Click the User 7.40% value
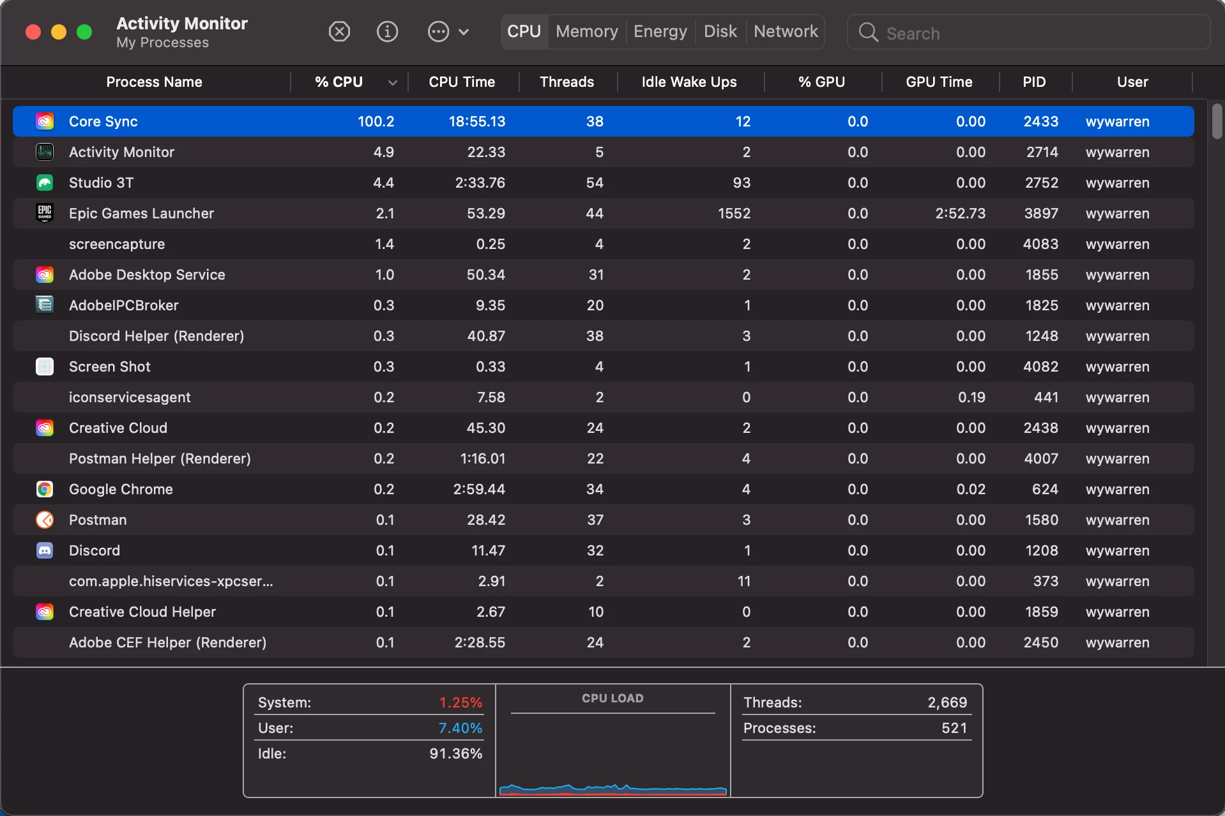This screenshot has height=816, width=1225. 460,728
